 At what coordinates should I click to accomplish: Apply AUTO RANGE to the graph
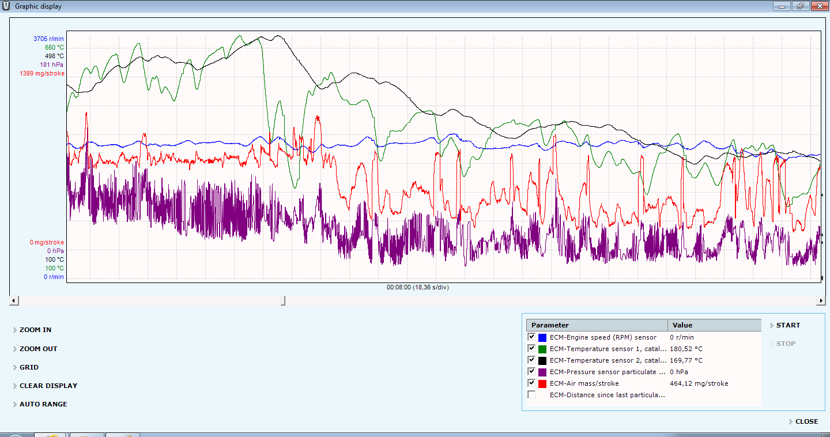(x=43, y=404)
